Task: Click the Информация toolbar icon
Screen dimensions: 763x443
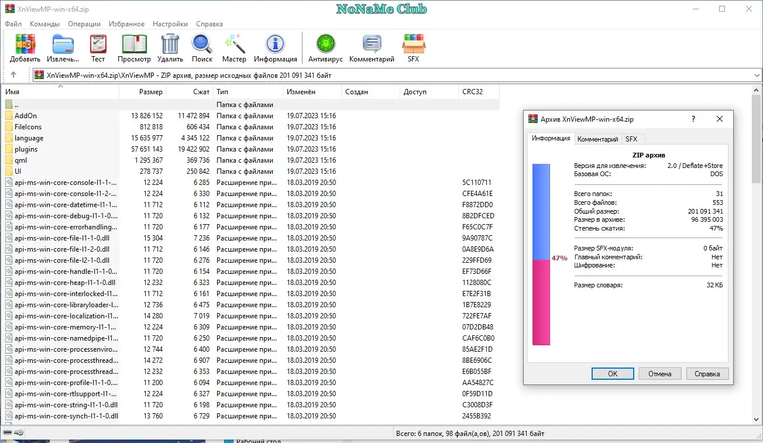Action: click(x=275, y=44)
